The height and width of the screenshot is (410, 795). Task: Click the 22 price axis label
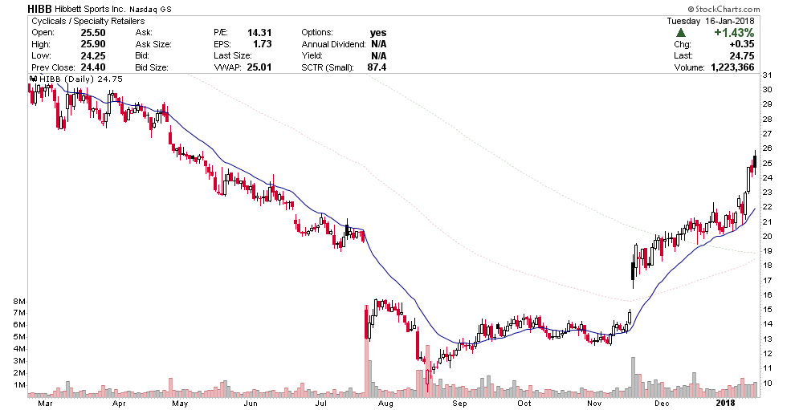click(767, 207)
